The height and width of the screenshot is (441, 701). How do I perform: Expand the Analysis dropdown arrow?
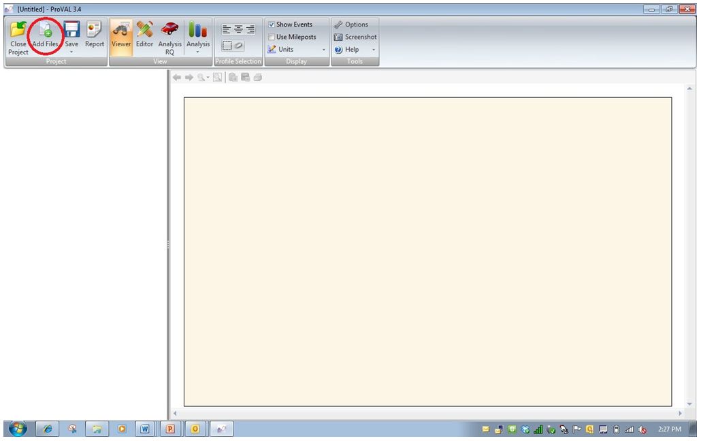[197, 52]
